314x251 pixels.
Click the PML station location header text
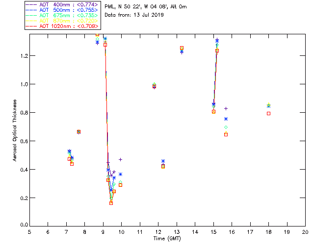146,7
